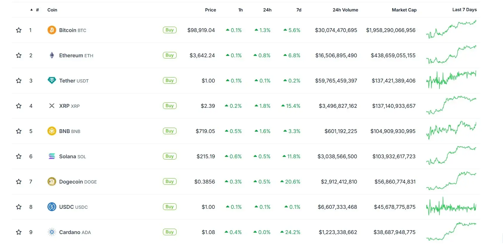Open BNB 7-day sparkline chart
This screenshot has height=244, width=503.
click(x=451, y=130)
